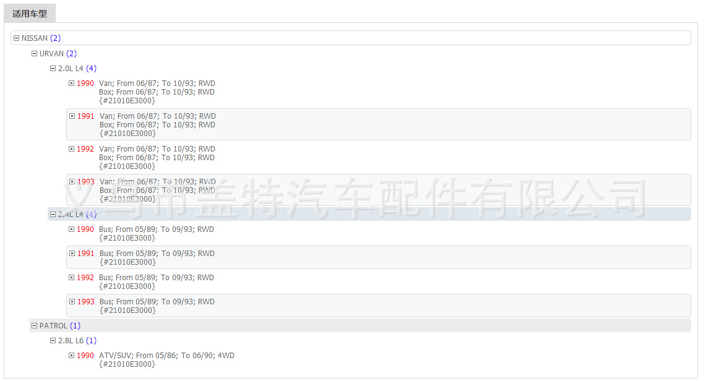Screen dimensions: 706x381
Task: Click part number {#21010E3000} under ATV/SUV row
Action: [127, 364]
